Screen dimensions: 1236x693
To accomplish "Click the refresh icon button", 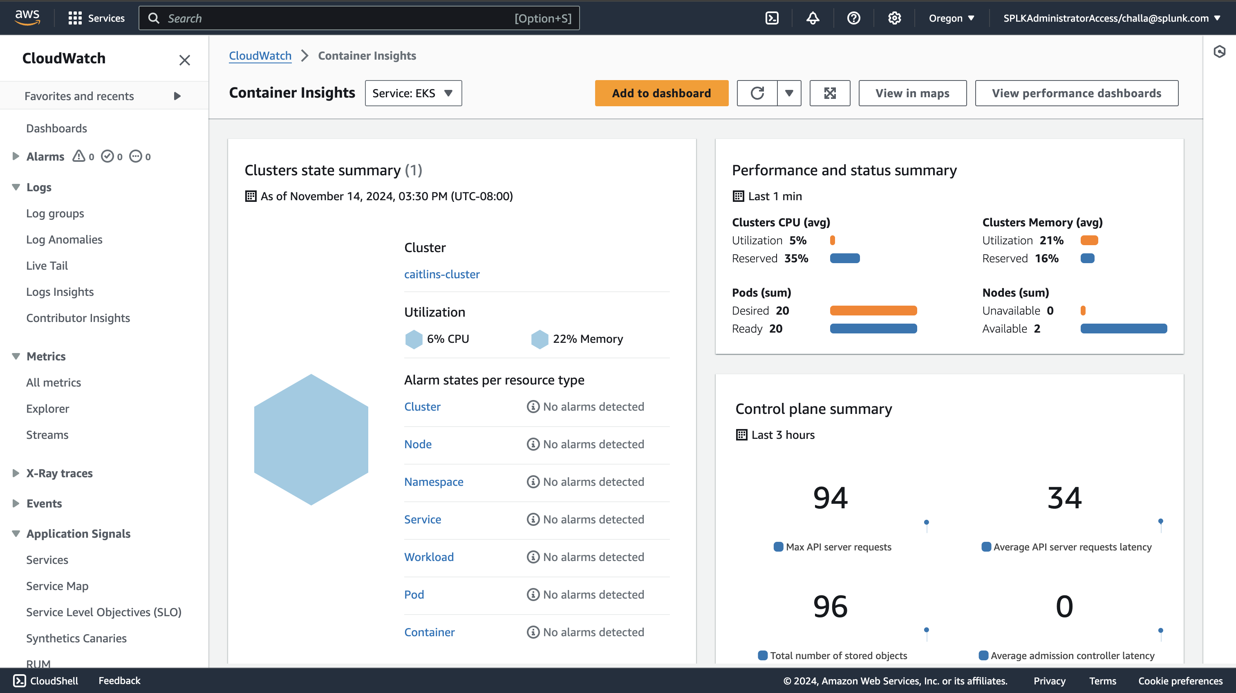I will [757, 93].
